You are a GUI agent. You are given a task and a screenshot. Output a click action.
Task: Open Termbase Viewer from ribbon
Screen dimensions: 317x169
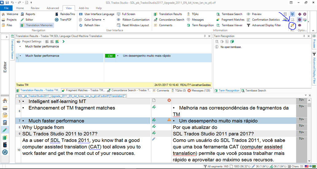pyautogui.click(x=229, y=25)
